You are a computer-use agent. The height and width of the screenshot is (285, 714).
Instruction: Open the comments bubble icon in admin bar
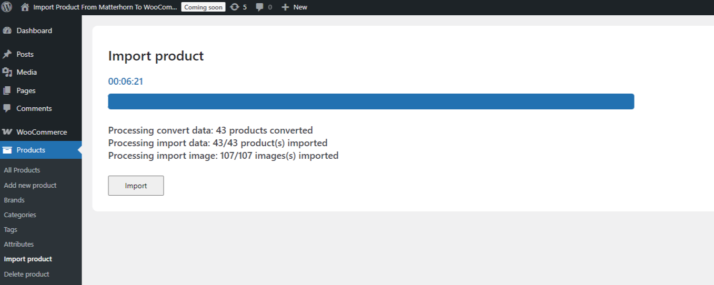pyautogui.click(x=260, y=7)
